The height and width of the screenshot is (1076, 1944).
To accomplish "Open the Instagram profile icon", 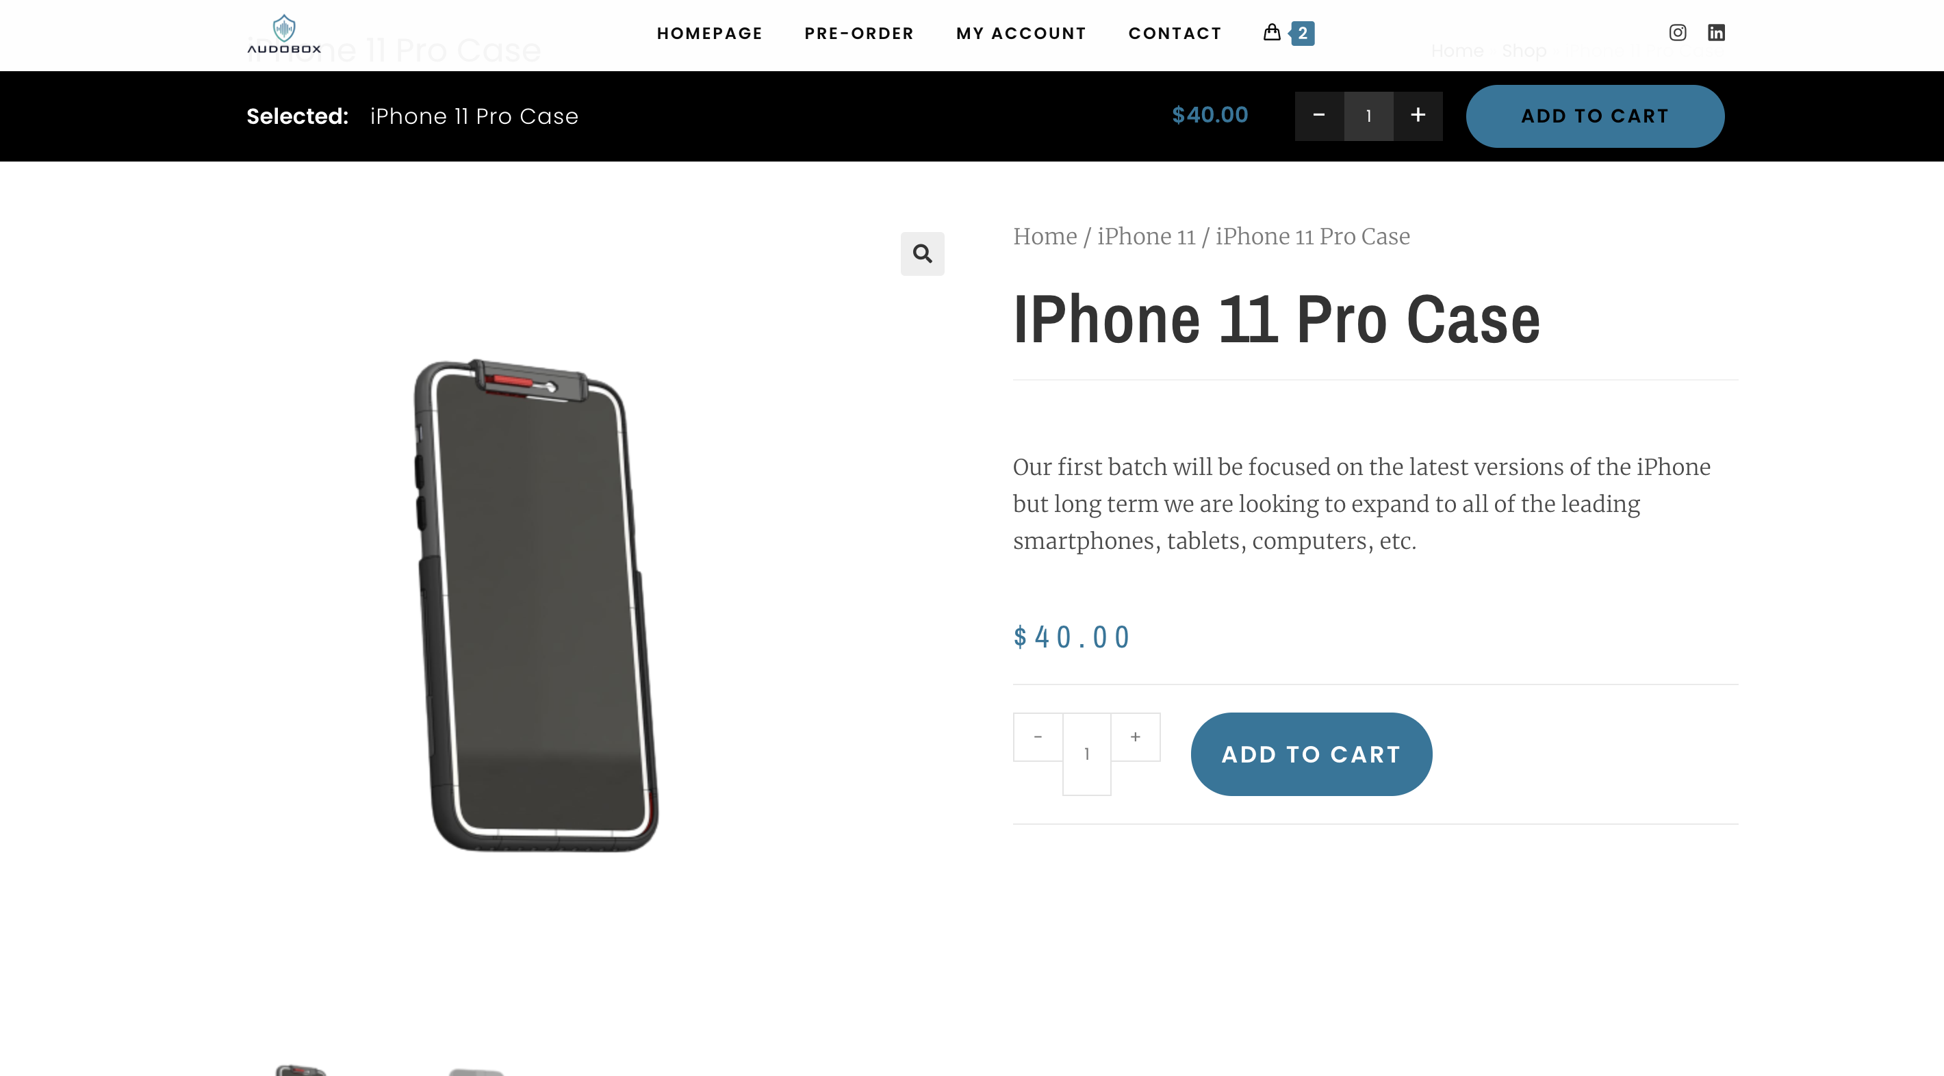I will (1677, 32).
